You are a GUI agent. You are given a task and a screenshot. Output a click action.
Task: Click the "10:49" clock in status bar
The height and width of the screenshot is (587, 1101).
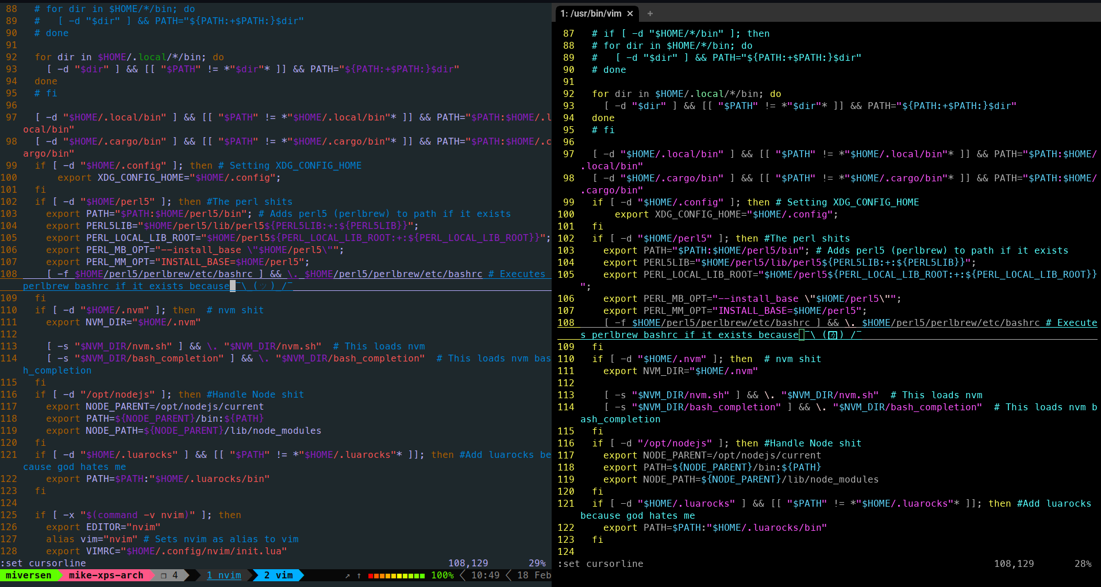point(484,575)
